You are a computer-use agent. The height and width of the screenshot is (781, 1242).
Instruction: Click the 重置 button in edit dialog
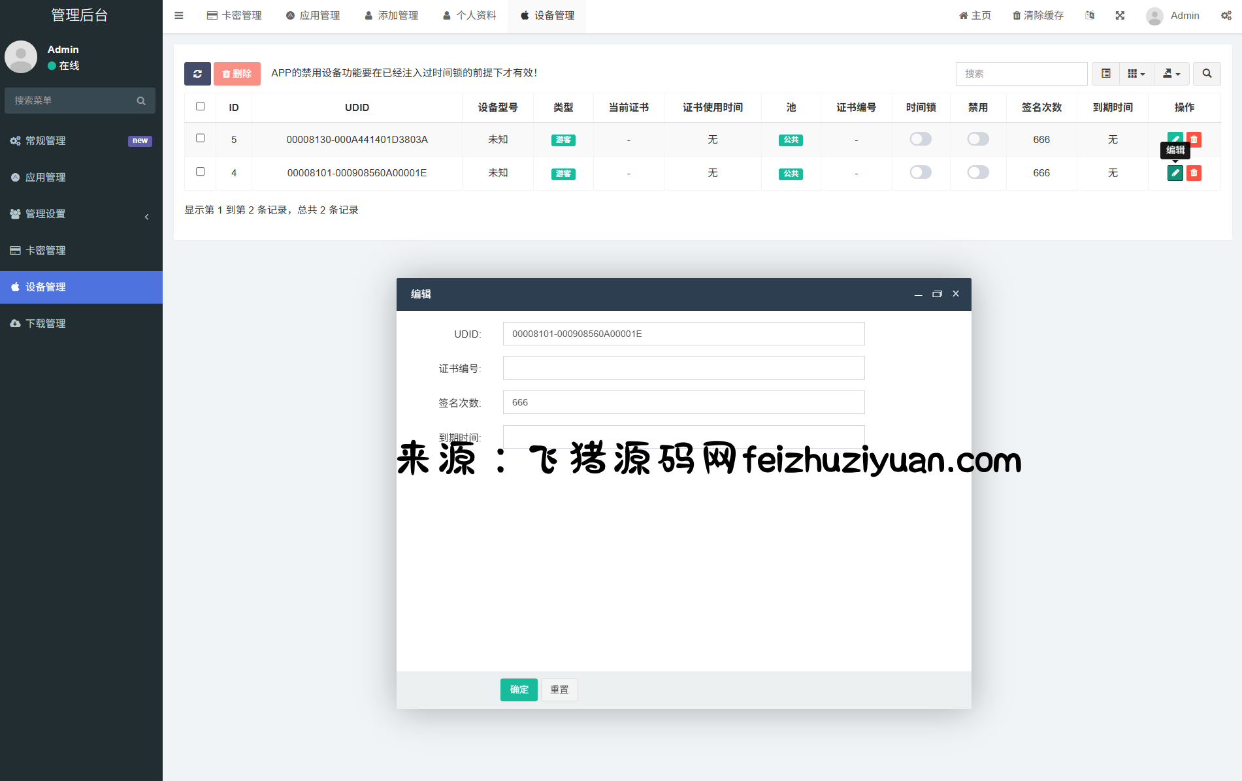[x=559, y=690]
